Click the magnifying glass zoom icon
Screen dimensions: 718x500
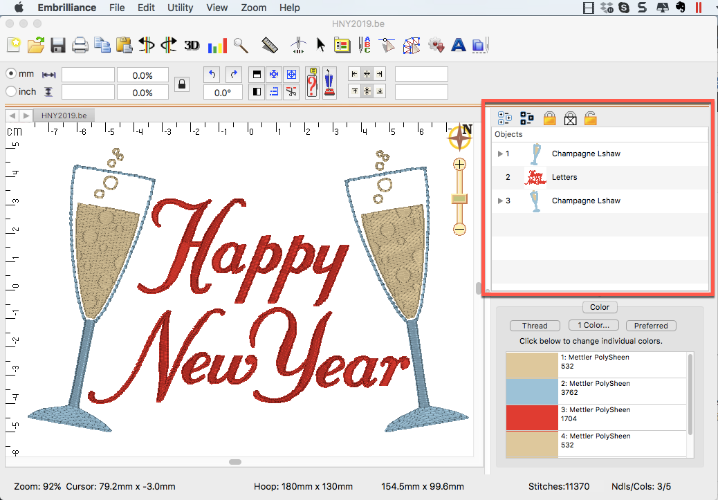241,46
